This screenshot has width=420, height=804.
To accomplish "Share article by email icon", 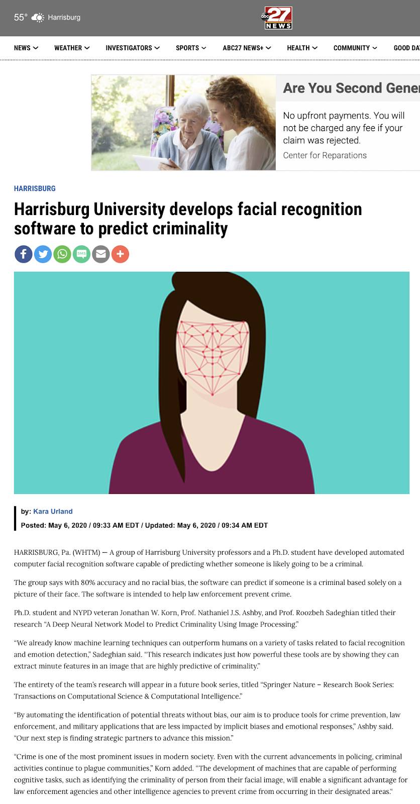I will point(101,254).
